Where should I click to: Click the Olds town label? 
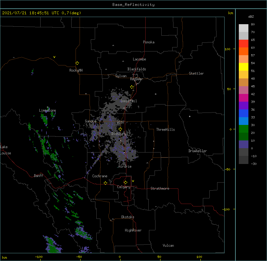120,122
